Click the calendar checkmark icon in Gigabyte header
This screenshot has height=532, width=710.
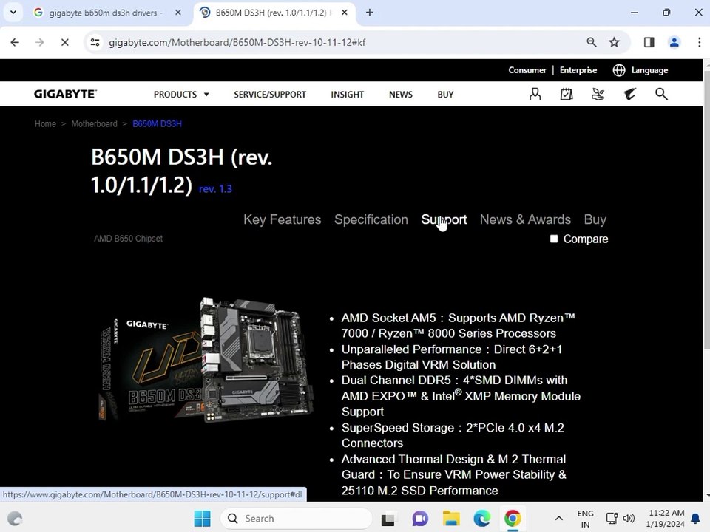point(567,94)
